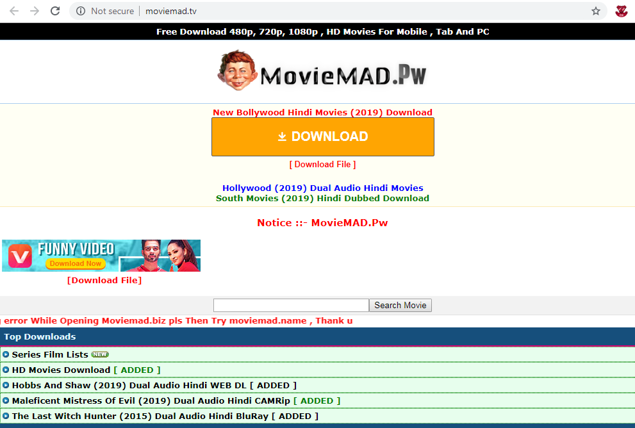This screenshot has width=635, height=428.
Task: Open the Series Film Lists link
Action: pyautogui.click(x=50, y=355)
